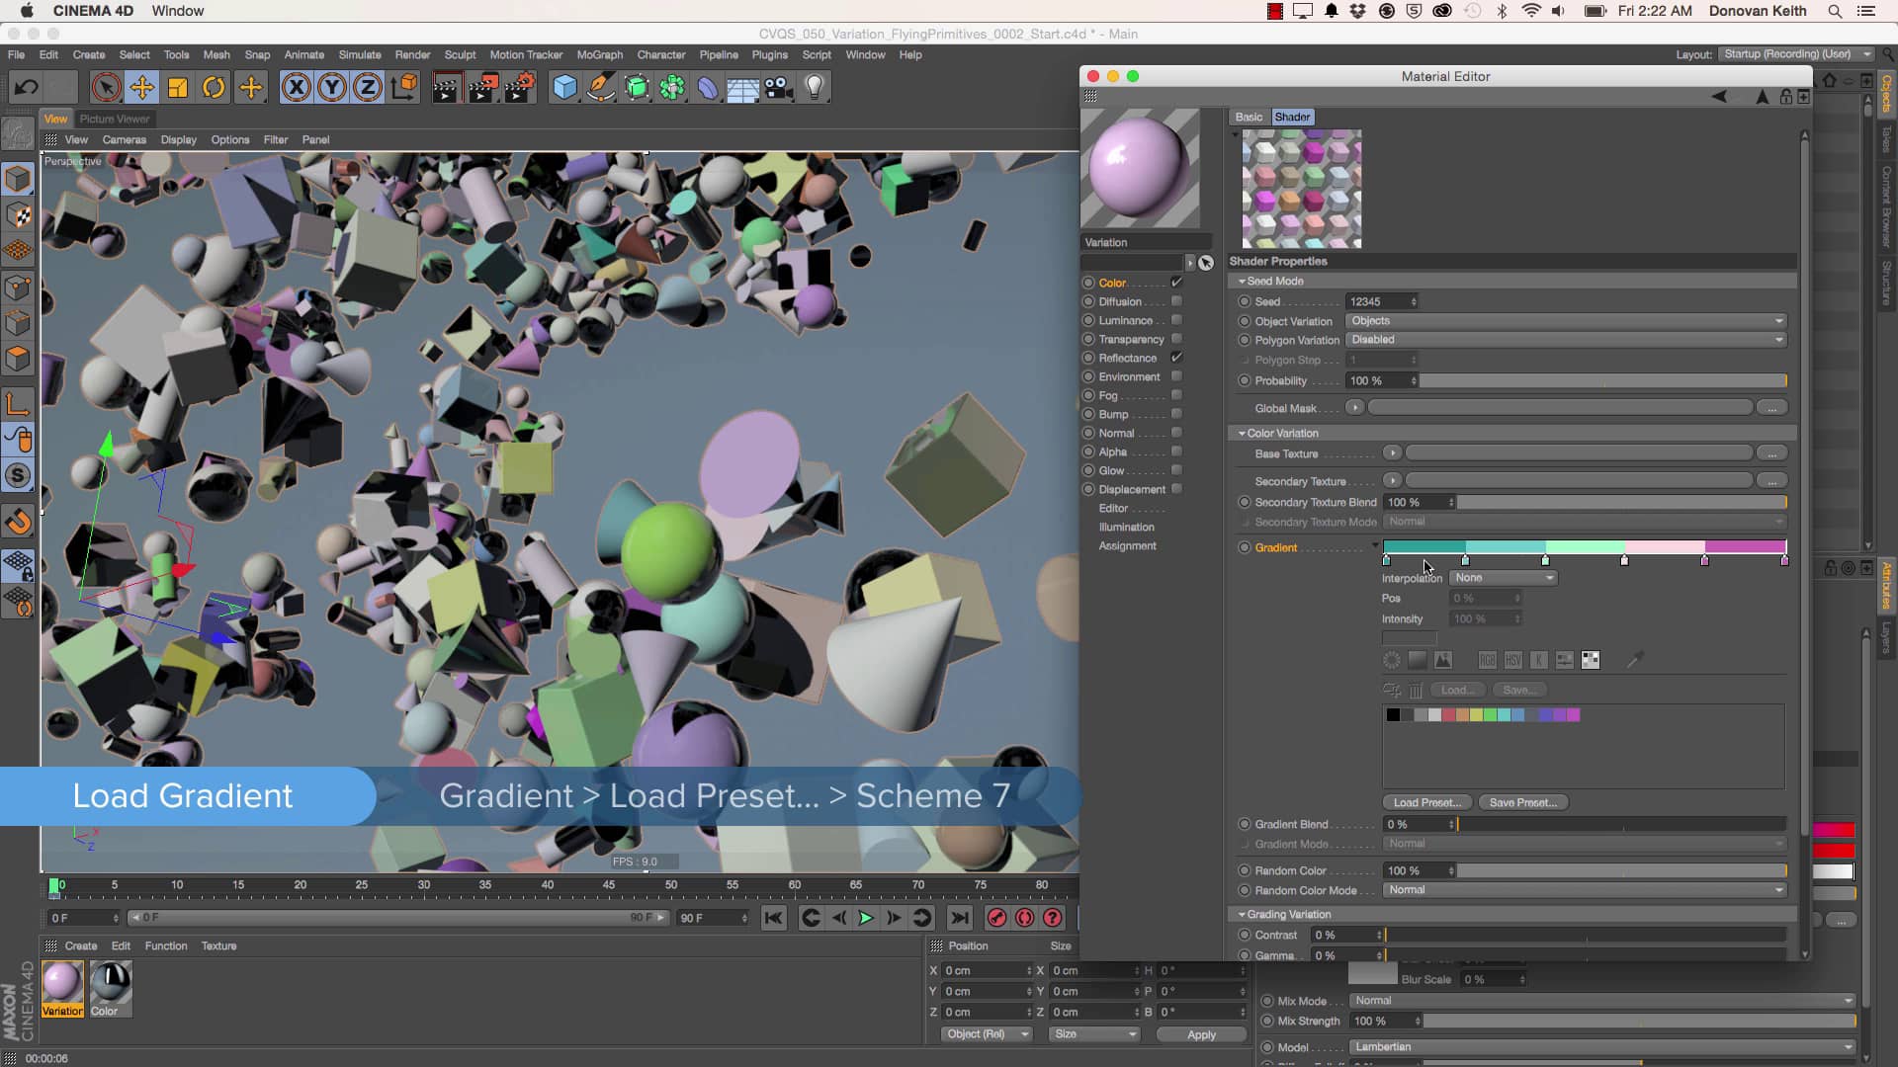Image resolution: width=1898 pixels, height=1067 pixels.
Task: Click Apply in coordinates panel
Action: 1201,1034
